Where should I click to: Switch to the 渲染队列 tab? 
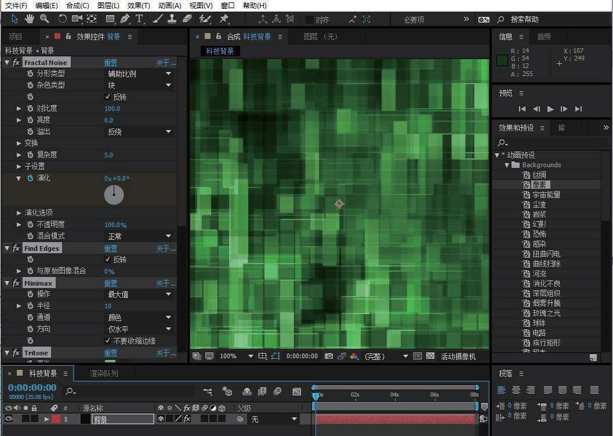click(x=104, y=373)
